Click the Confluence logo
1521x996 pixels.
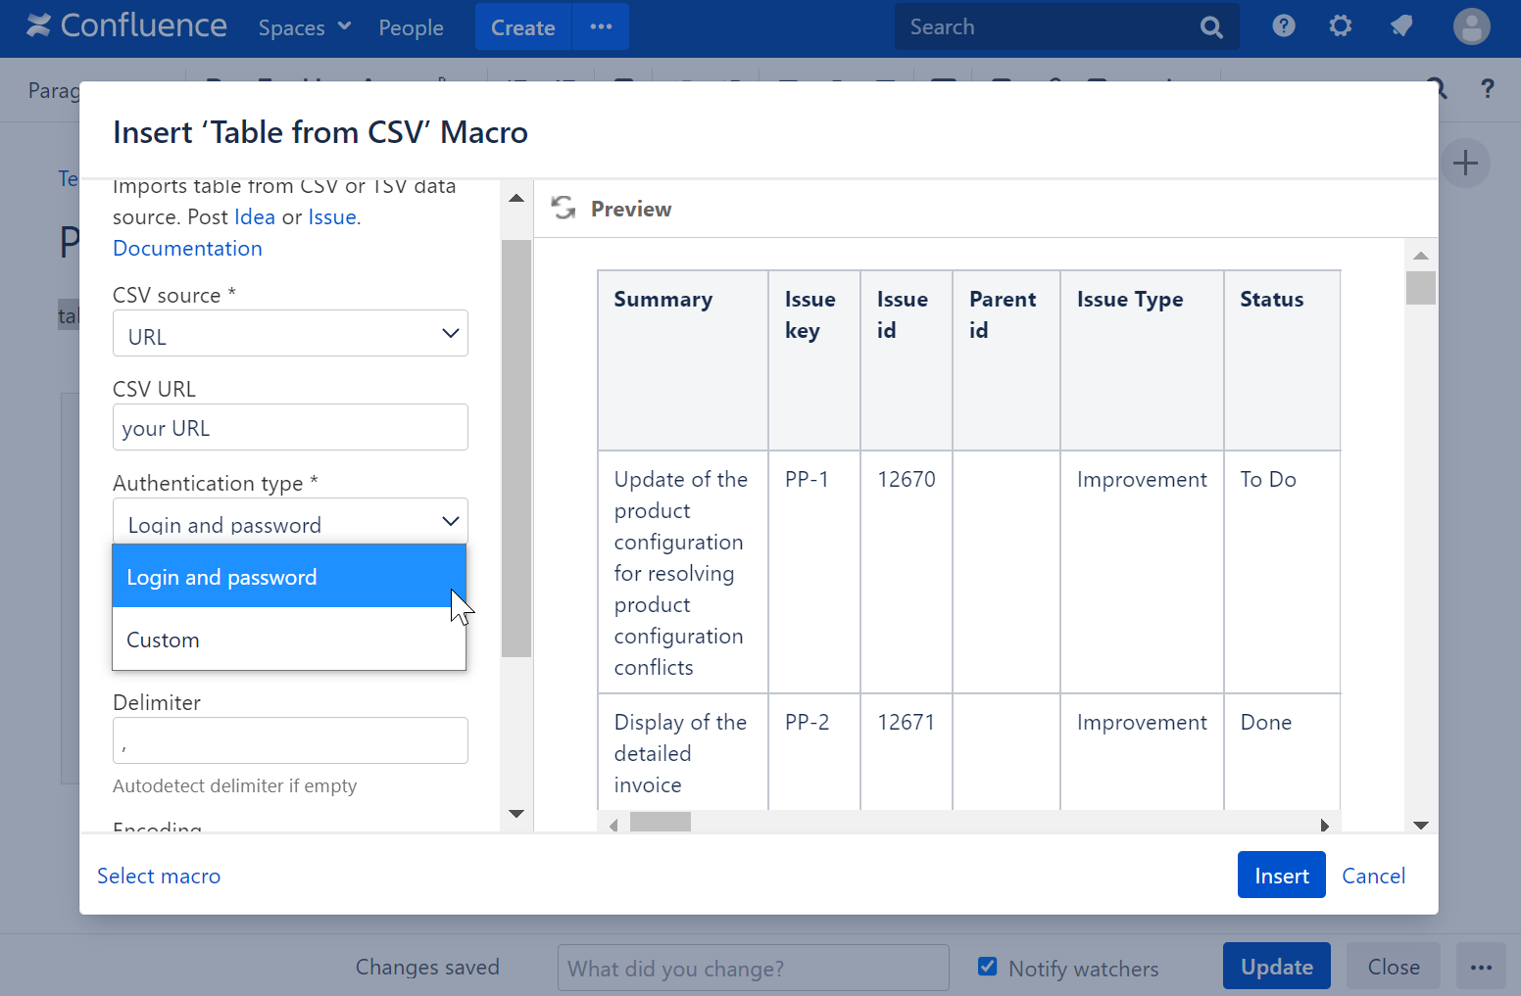(x=125, y=25)
